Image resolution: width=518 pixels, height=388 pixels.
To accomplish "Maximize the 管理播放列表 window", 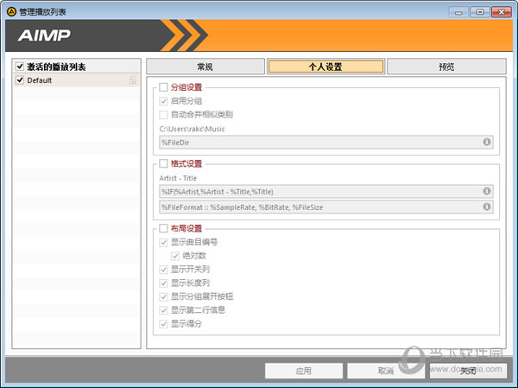I will pyautogui.click(x=480, y=12).
